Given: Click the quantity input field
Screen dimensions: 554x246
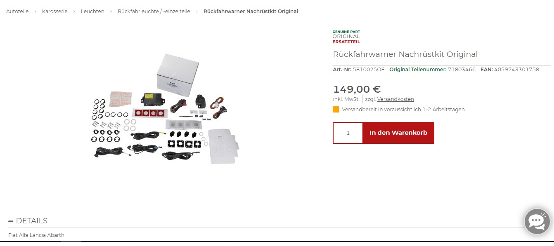Looking at the screenshot, I should click(x=348, y=133).
